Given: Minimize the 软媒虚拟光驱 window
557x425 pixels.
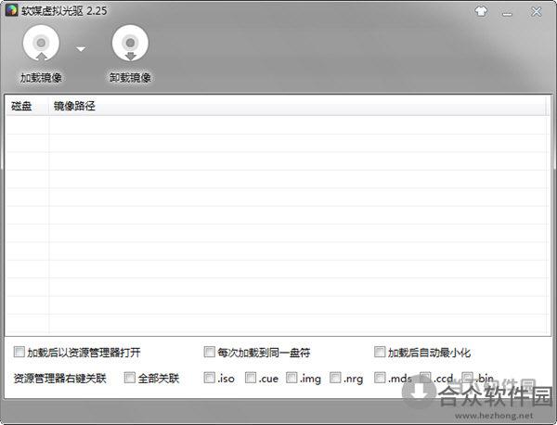Looking at the screenshot, I should pyautogui.click(x=507, y=14).
